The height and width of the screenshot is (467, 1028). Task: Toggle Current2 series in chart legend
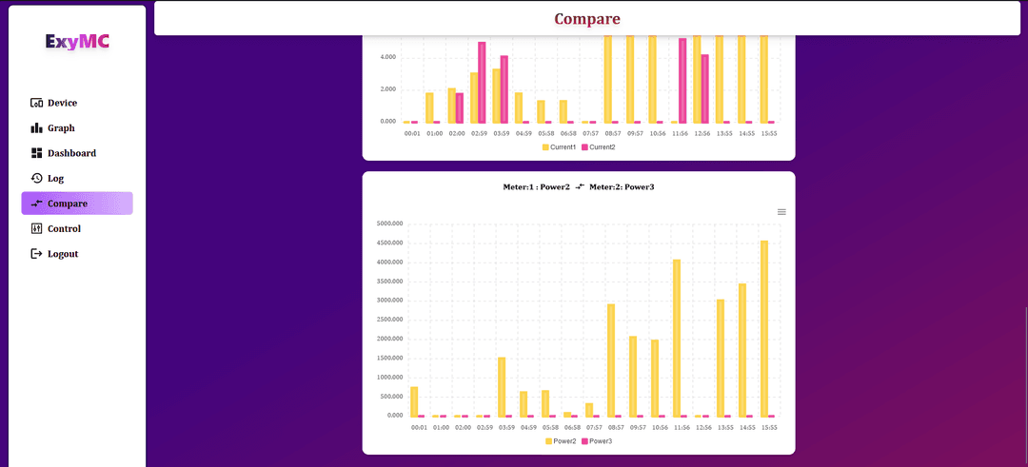[602, 147]
